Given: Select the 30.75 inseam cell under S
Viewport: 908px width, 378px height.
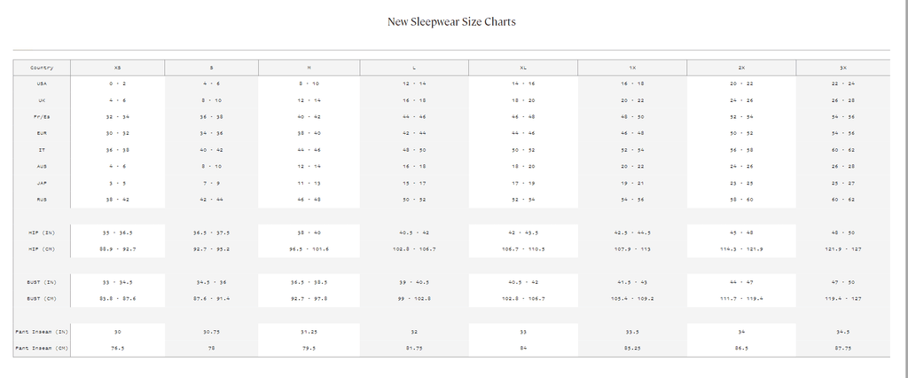Looking at the screenshot, I should tap(211, 332).
